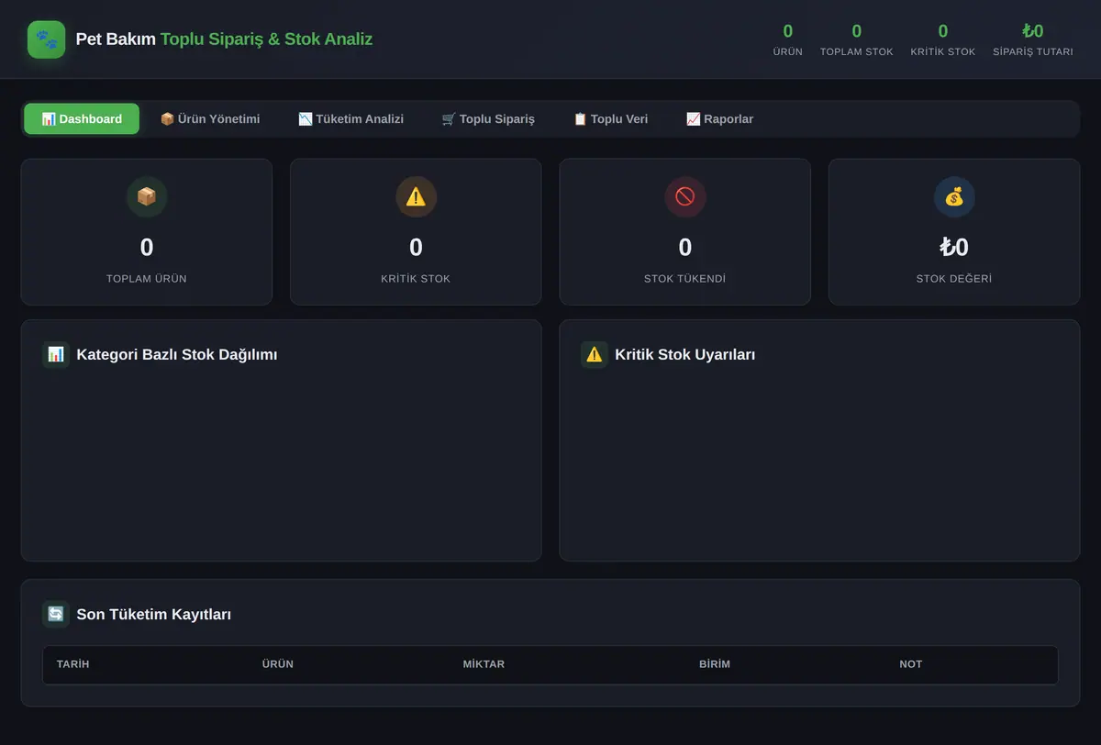Click the TOPLAM STOK header stat
Viewport: 1101px width, 745px height.
(857, 39)
